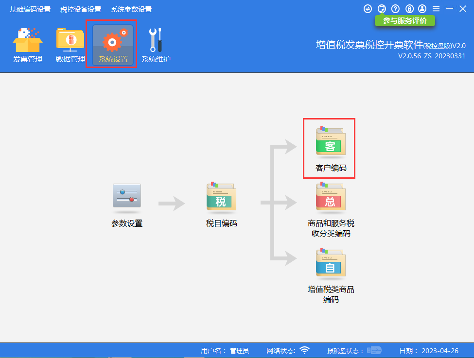
Task: Open 系统参数设置 menu
Action: tap(131, 9)
